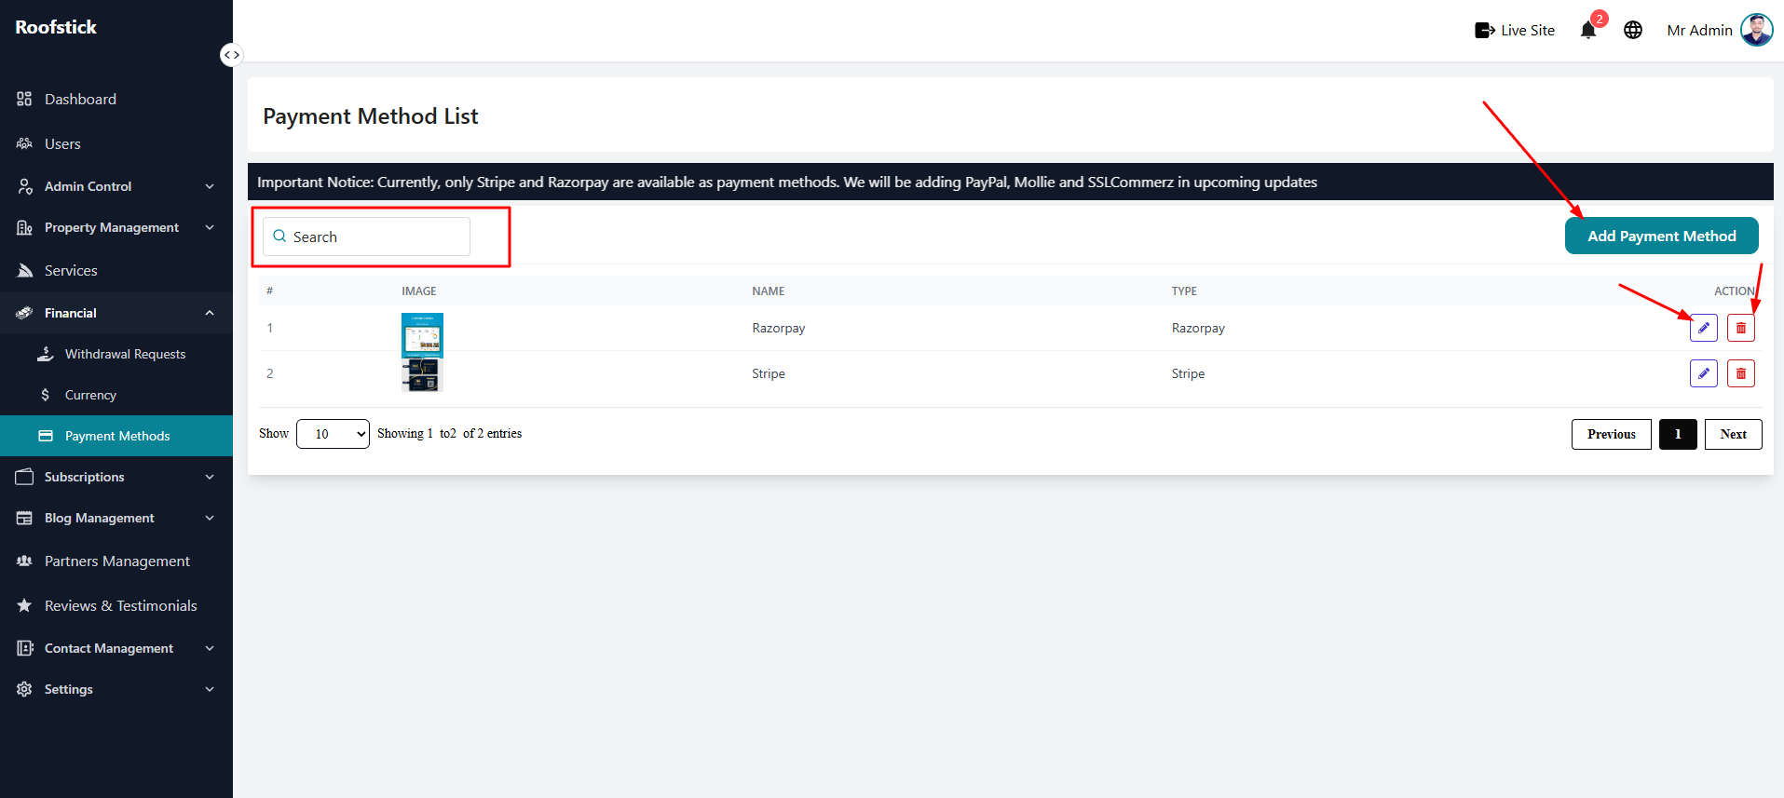Image resolution: width=1784 pixels, height=798 pixels.
Task: Click the Partners Management icon
Action: click(x=24, y=561)
